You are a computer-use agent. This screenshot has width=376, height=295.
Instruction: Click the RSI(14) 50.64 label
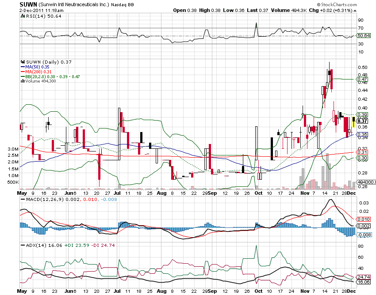(43, 16)
